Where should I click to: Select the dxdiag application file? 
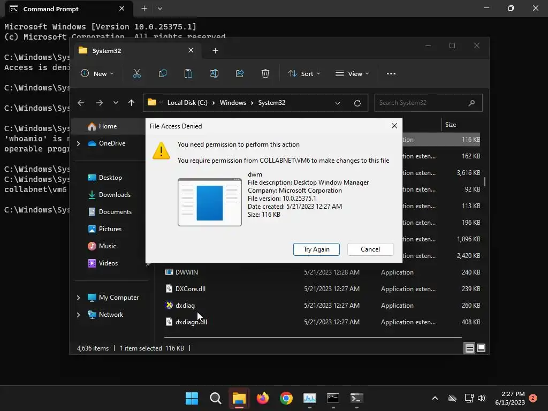click(322, 306)
